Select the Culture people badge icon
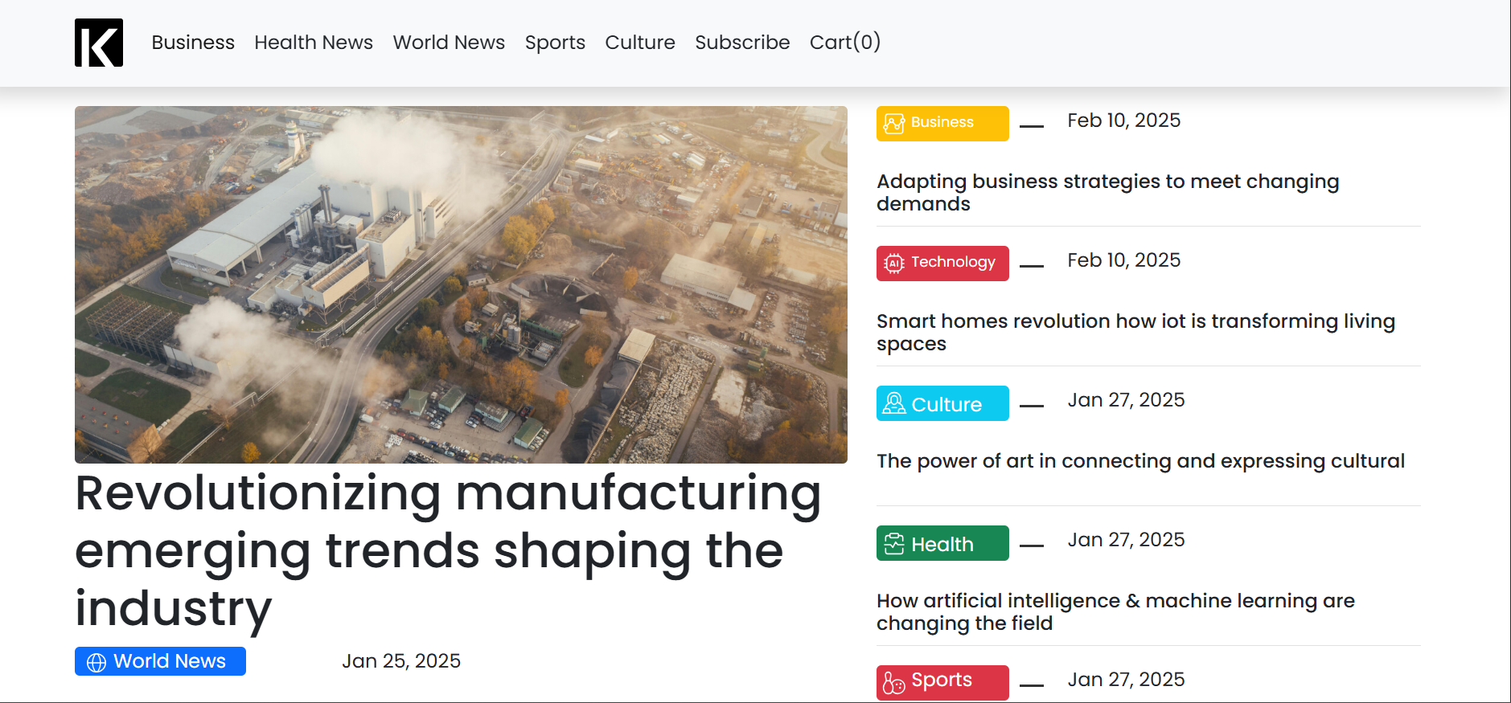This screenshot has width=1511, height=703. pyautogui.click(x=895, y=403)
